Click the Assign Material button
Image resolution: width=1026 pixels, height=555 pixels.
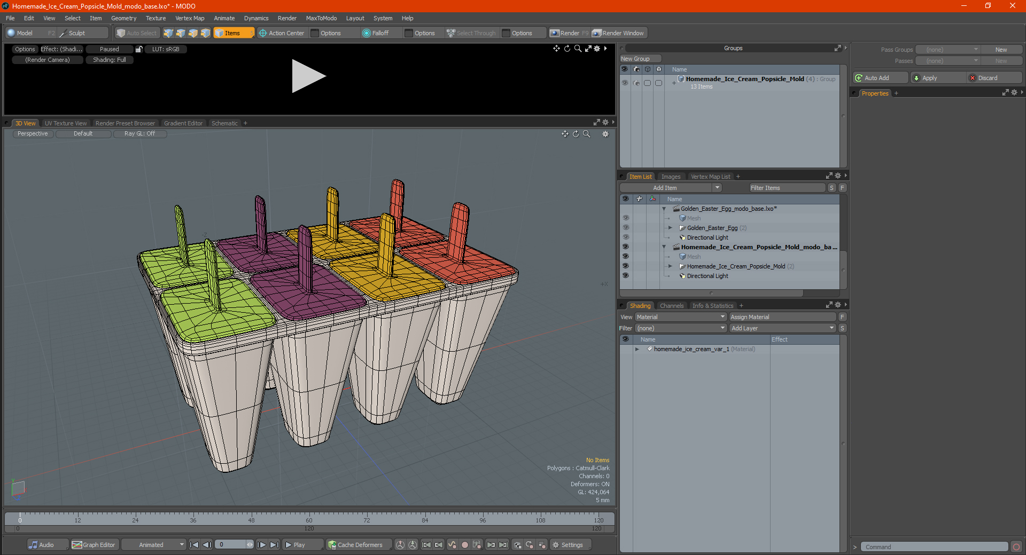(782, 317)
